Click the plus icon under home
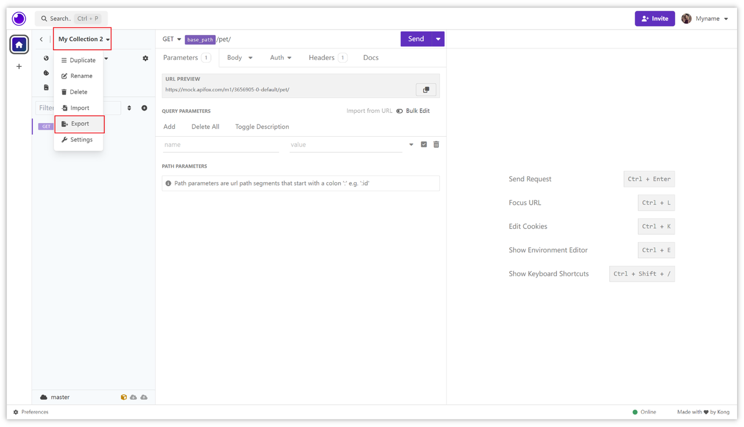Image resolution: width=744 pixels, height=427 pixels. coord(19,66)
